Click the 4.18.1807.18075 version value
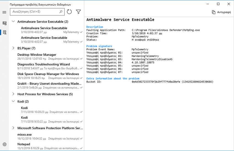Image resolution: width=234 pixels, height=151 pixels. coord(143,62)
